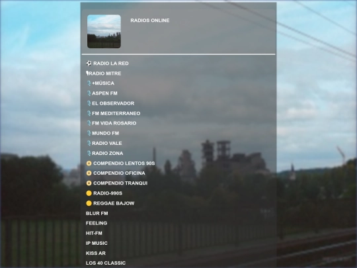Select COMPENDIO OFICINA
Screen dimensions: 357x268
pyautogui.click(x=119, y=173)
